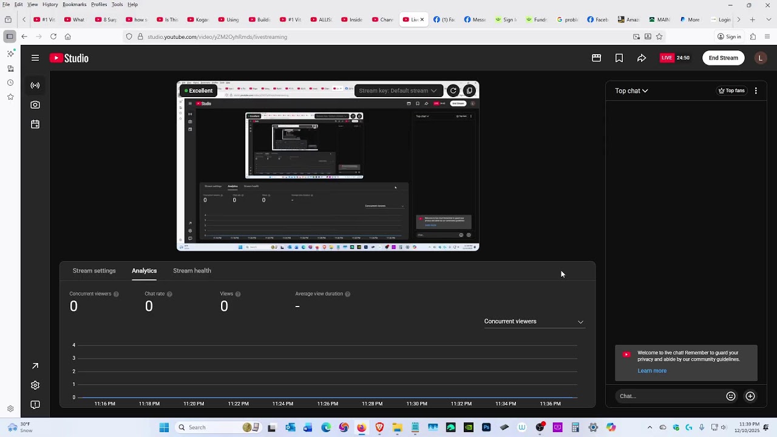The width and height of the screenshot is (777, 437).
Task: Click the share arrow icon in Studio header
Action: point(642,58)
